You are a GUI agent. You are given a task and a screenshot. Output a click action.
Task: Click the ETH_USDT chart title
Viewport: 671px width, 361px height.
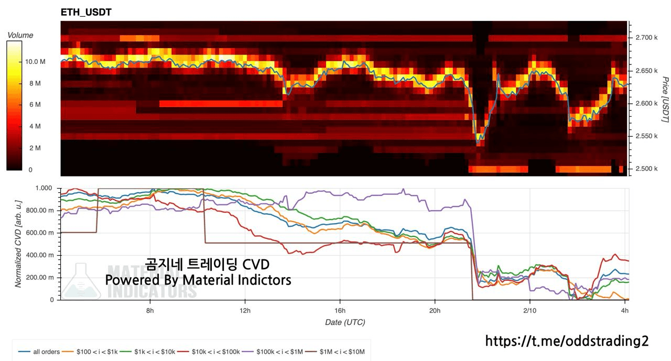(86, 12)
